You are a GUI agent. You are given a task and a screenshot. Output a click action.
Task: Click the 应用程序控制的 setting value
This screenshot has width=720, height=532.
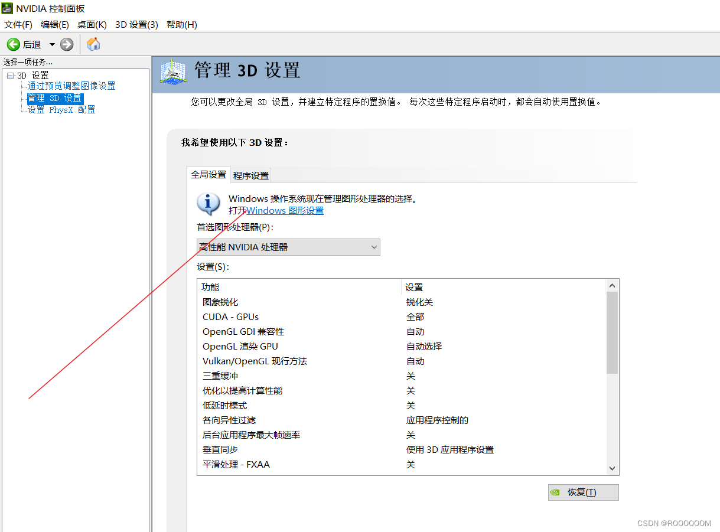click(437, 420)
